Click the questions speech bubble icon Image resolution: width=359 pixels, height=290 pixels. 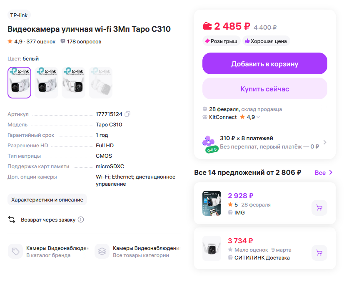pyautogui.click(x=63, y=42)
